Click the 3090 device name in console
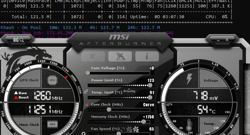The image size is (250, 135). (20, 6)
